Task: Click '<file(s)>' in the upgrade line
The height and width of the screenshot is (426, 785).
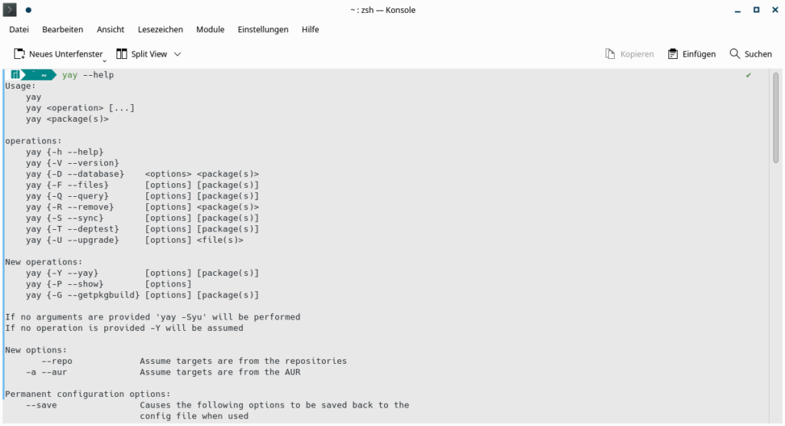Action: click(220, 241)
